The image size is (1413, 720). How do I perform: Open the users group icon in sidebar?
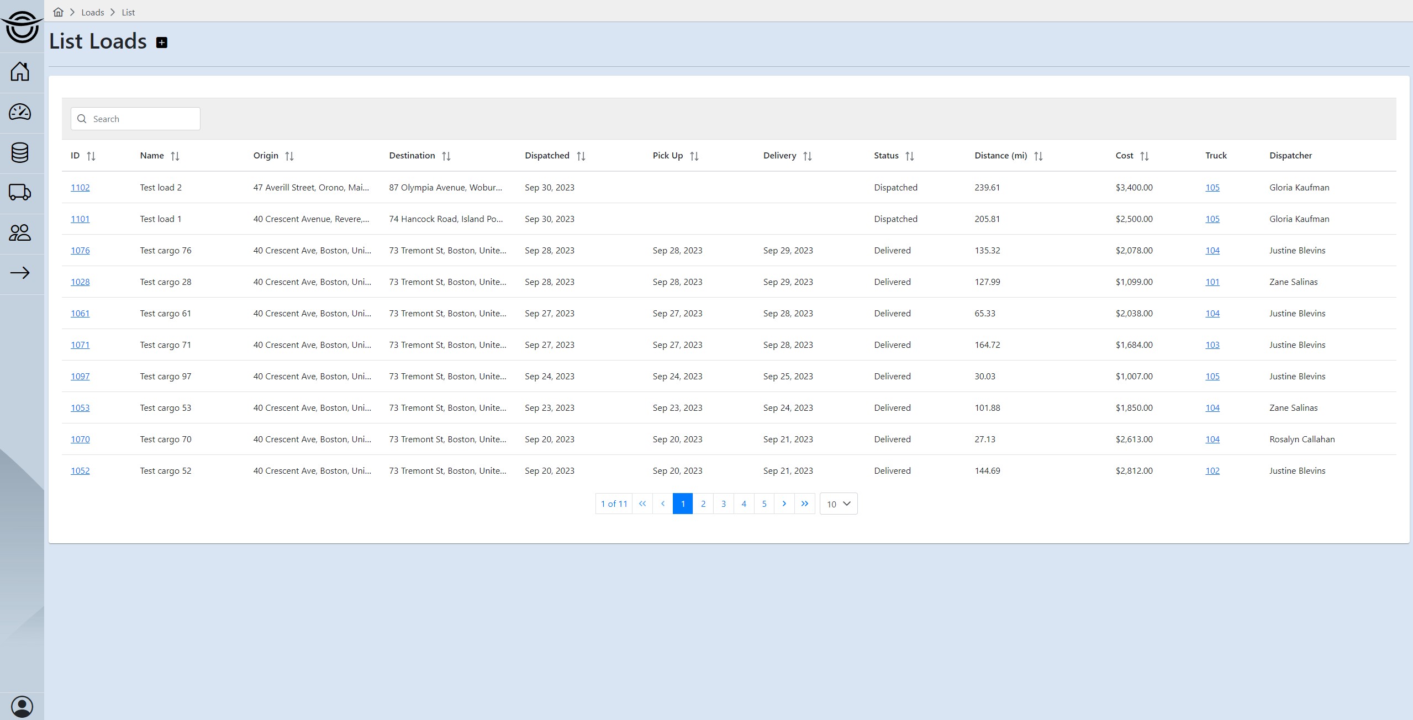coord(20,233)
